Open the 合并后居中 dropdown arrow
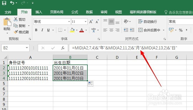 pos(164,30)
